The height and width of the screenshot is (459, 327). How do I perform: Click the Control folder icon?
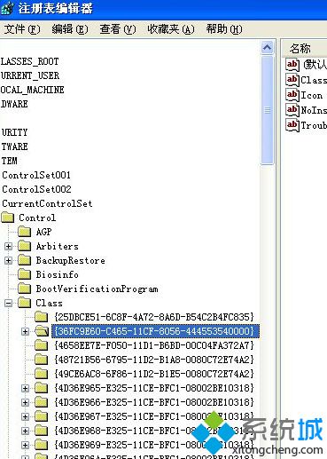pos(8,218)
